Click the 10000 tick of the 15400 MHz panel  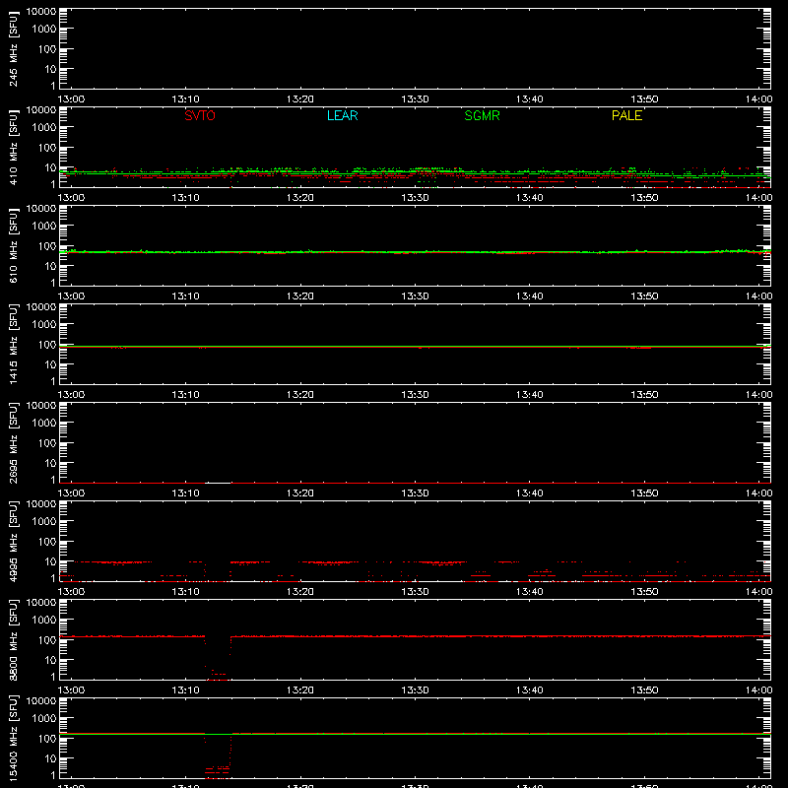41,701
